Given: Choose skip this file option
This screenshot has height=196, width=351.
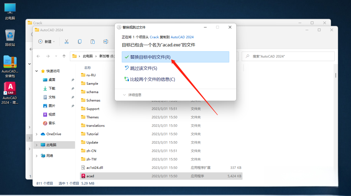Looking at the screenshot, I should (x=141, y=68).
